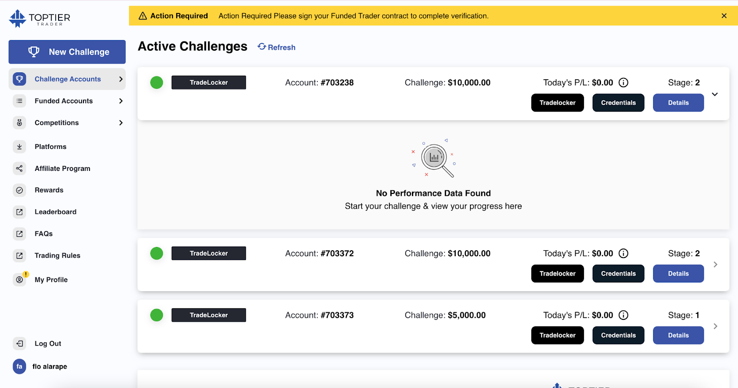Click the Platforms download icon in sidebar

pos(19,147)
